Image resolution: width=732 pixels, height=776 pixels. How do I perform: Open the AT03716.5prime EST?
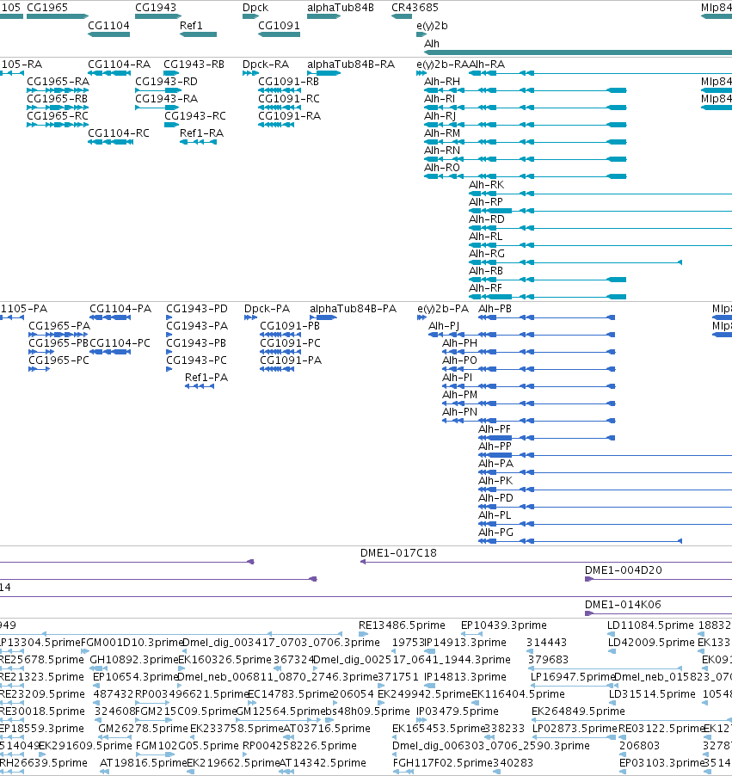tap(288, 737)
